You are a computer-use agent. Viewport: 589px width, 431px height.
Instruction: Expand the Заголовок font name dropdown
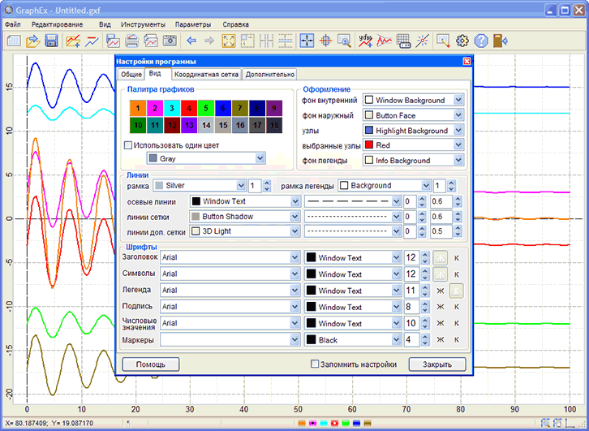pyautogui.click(x=294, y=257)
